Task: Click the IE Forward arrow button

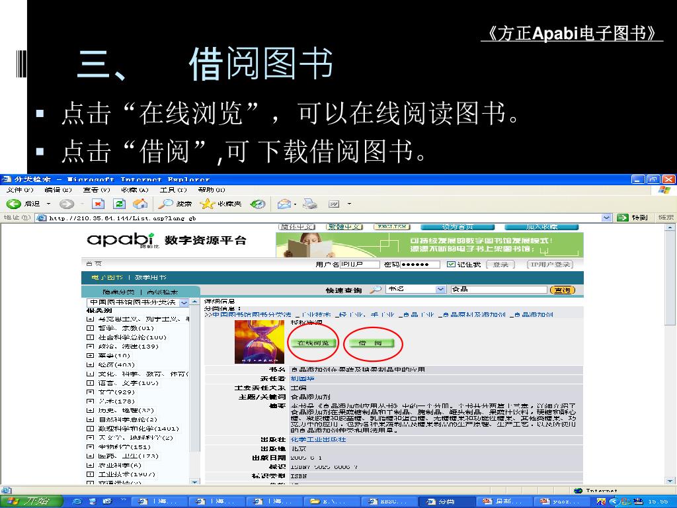Action: [66, 204]
